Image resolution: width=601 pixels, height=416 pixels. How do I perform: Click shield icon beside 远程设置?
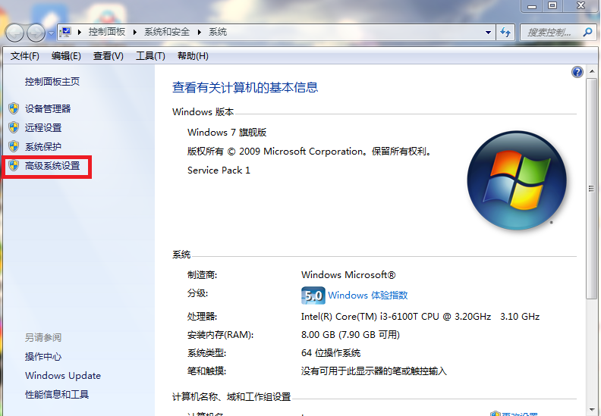click(14, 127)
